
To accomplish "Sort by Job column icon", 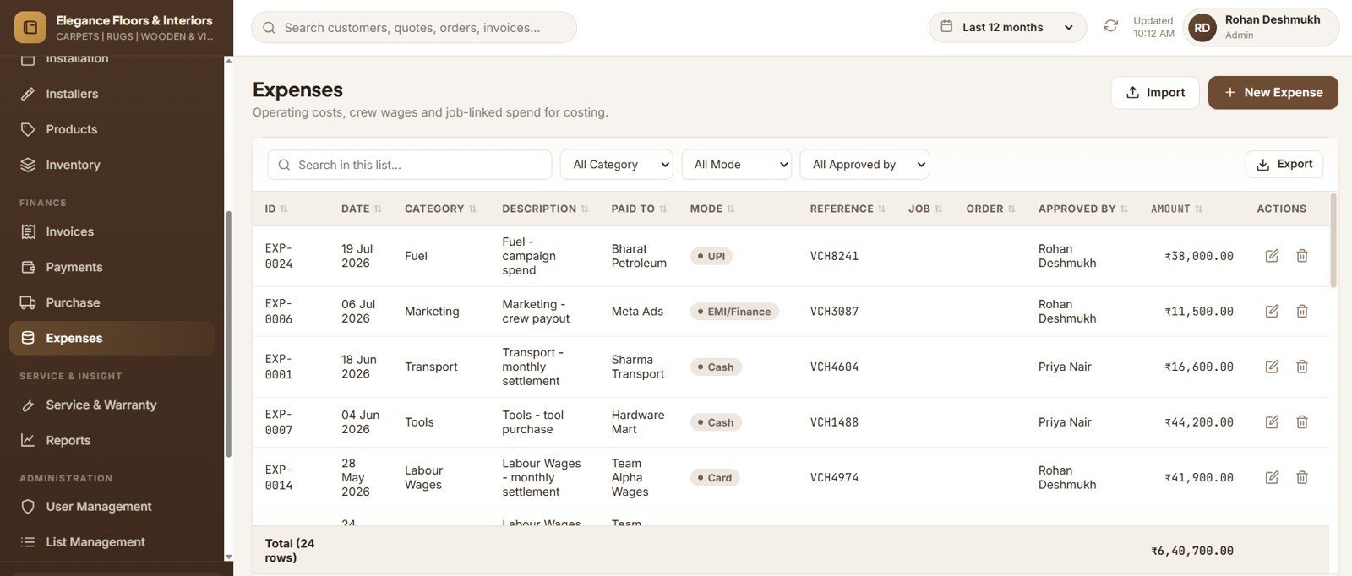I will [938, 209].
